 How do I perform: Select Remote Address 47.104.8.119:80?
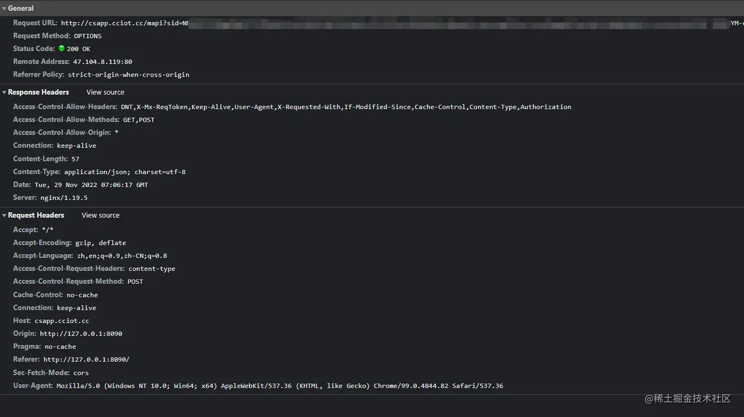pos(103,62)
